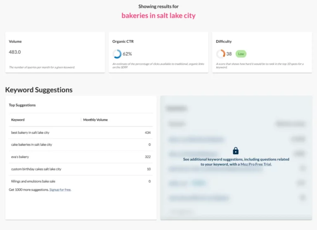Click the Organic CTR donut chart icon
Image resolution: width=317 pixels, height=230 pixels.
pos(117,54)
